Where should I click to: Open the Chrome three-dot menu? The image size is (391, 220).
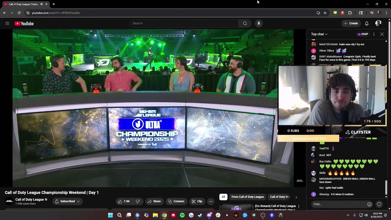tap(386, 13)
